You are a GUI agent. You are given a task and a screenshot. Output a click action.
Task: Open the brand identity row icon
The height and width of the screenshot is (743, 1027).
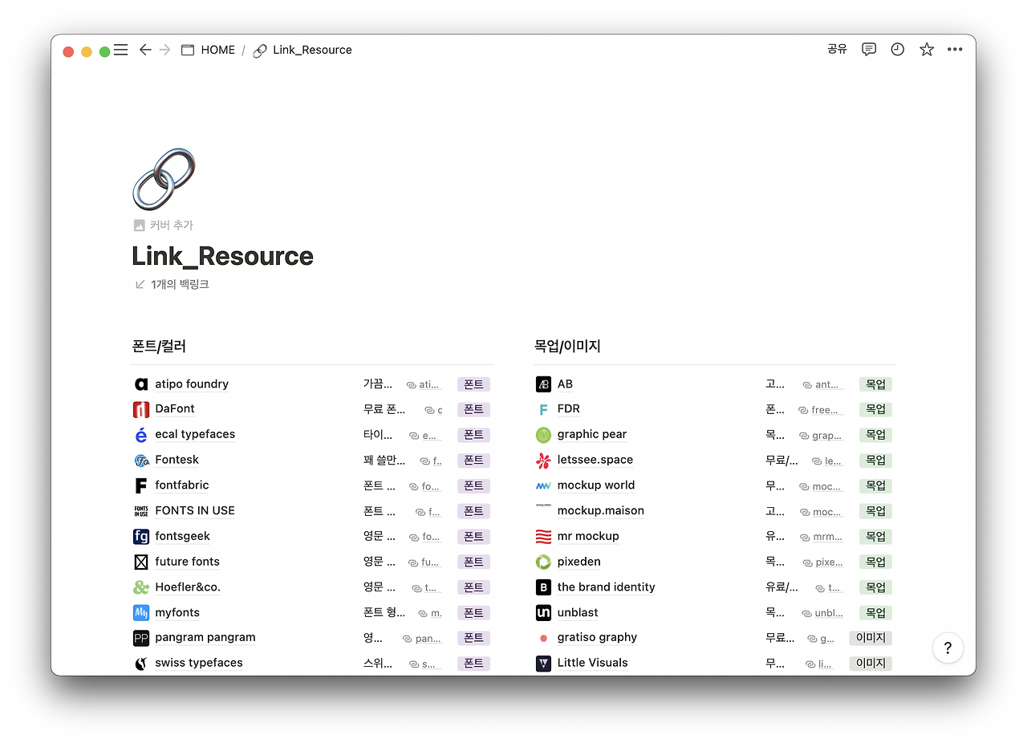coord(543,587)
